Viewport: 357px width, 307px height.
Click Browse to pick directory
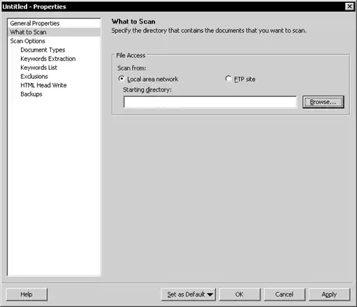(x=323, y=102)
